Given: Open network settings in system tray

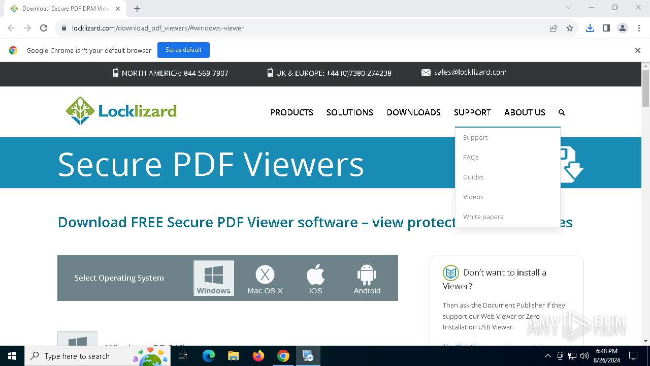Looking at the screenshot, I should click(x=572, y=356).
